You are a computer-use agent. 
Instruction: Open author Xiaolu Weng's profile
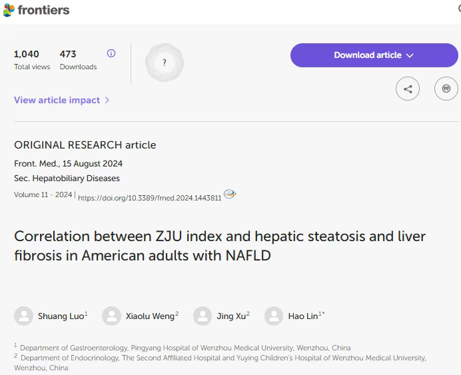pos(151,316)
